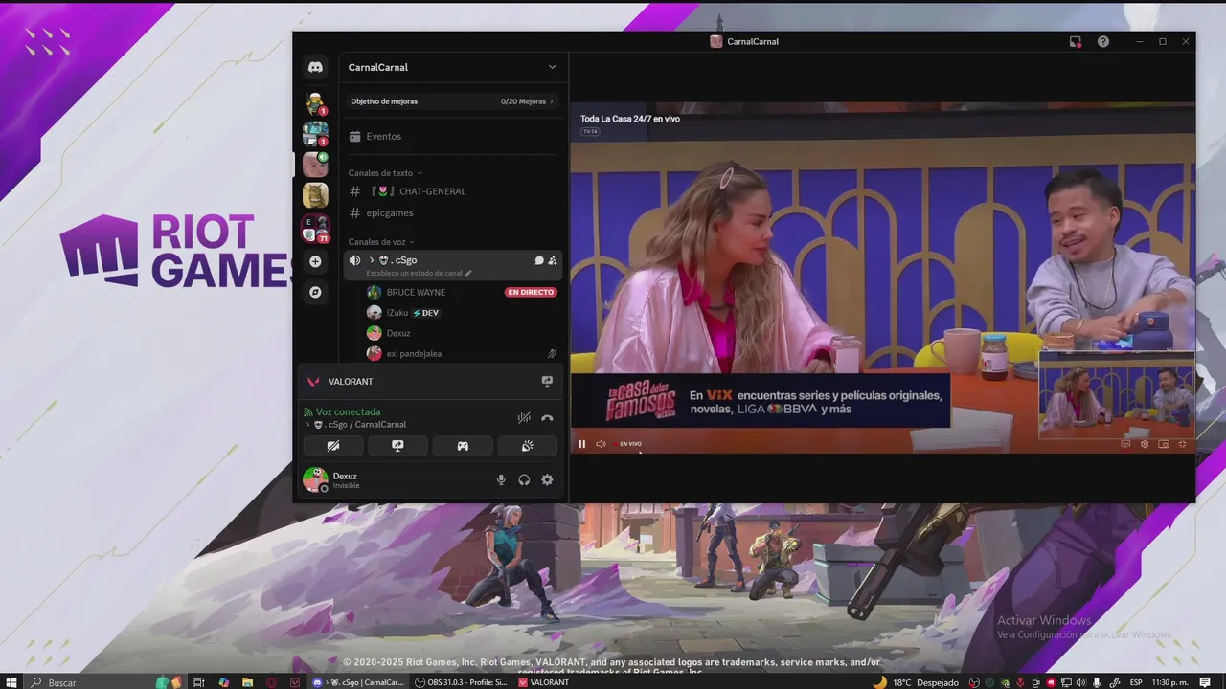The height and width of the screenshot is (689, 1226).
Task: Expand the .cSgo voice channel arrow
Action: coord(372,260)
